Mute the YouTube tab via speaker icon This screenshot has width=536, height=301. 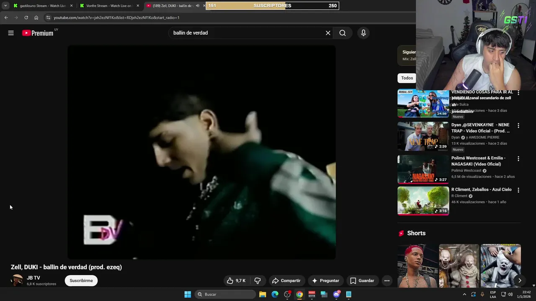pos(198,6)
